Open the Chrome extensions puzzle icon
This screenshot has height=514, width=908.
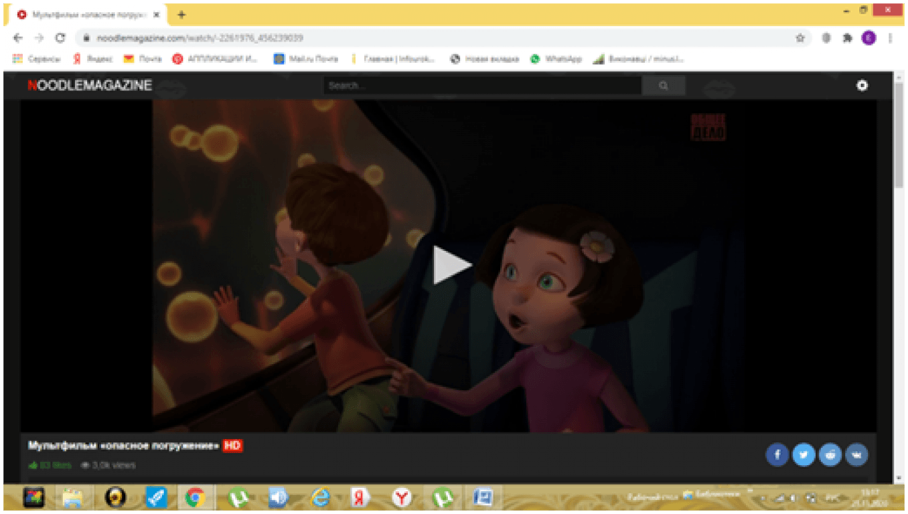848,38
